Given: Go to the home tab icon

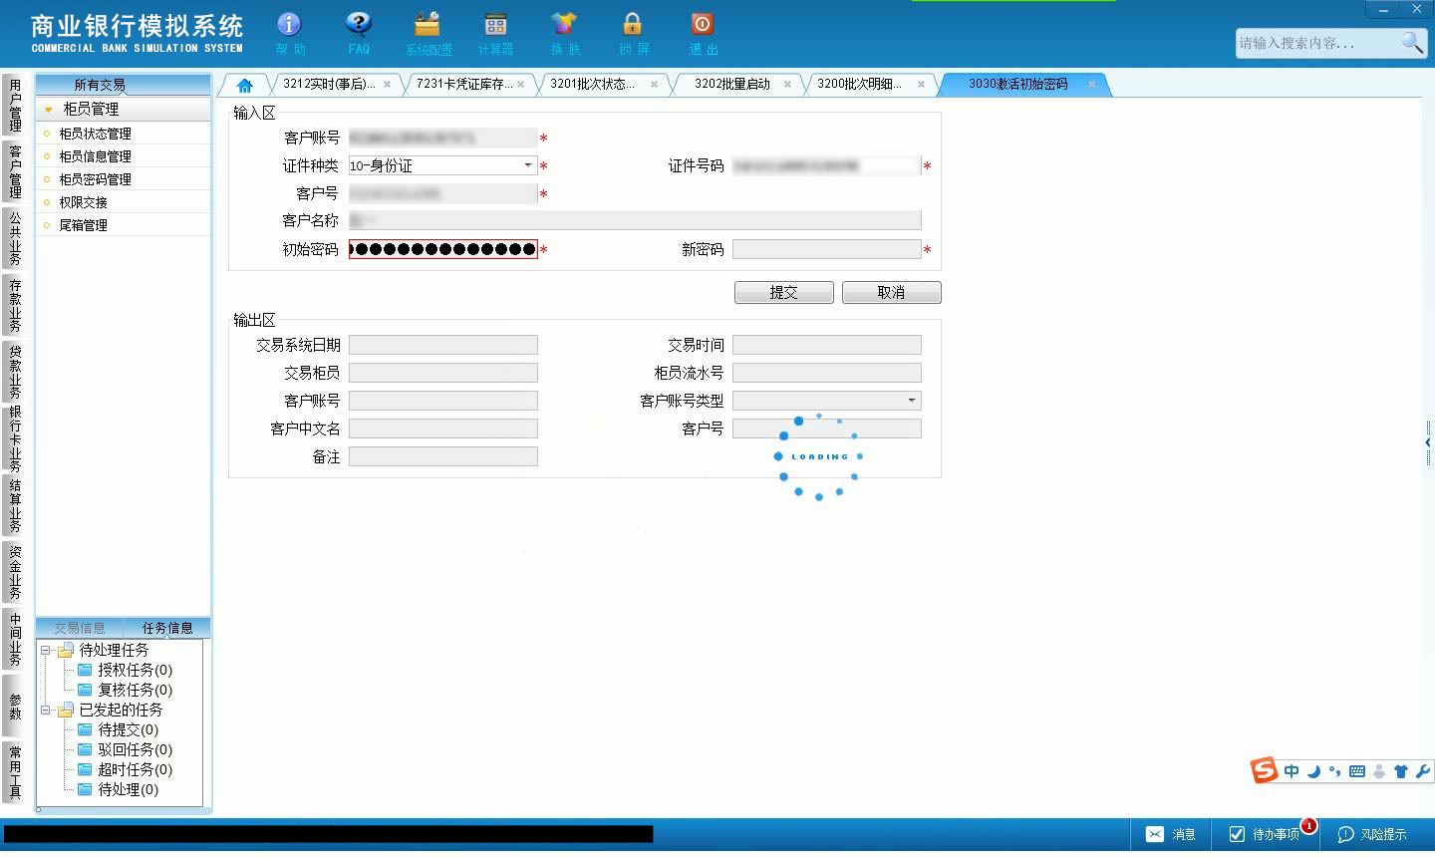Looking at the screenshot, I should tap(244, 85).
